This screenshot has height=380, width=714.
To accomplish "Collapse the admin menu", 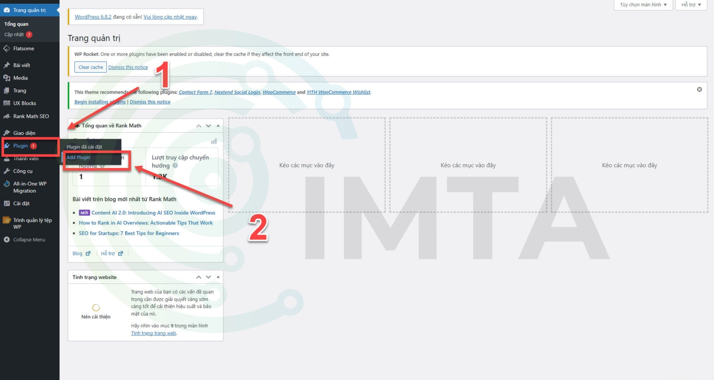I will 29,240.
